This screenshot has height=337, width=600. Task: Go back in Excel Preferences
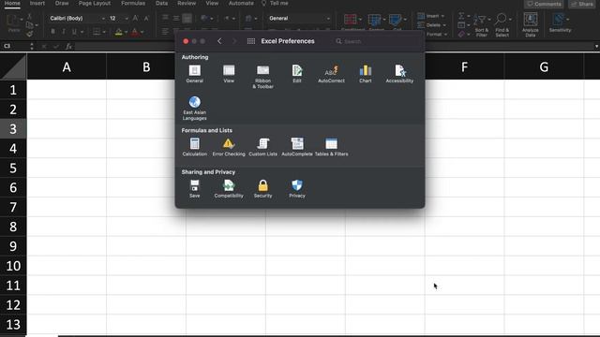[x=219, y=41]
